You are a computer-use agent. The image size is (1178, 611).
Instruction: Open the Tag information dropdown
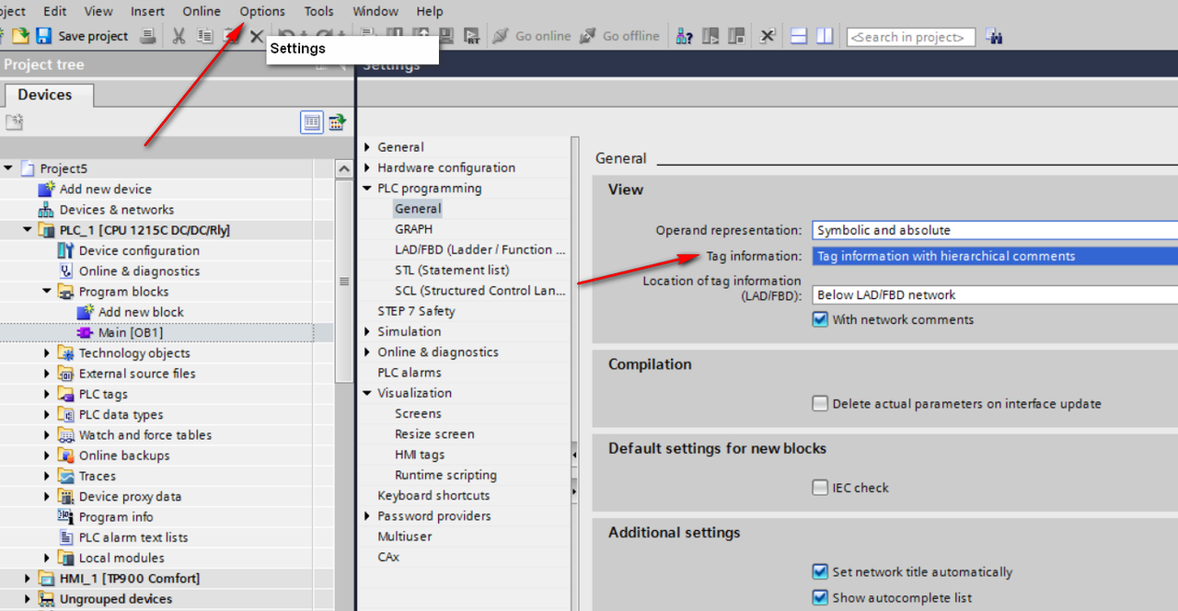tap(994, 256)
